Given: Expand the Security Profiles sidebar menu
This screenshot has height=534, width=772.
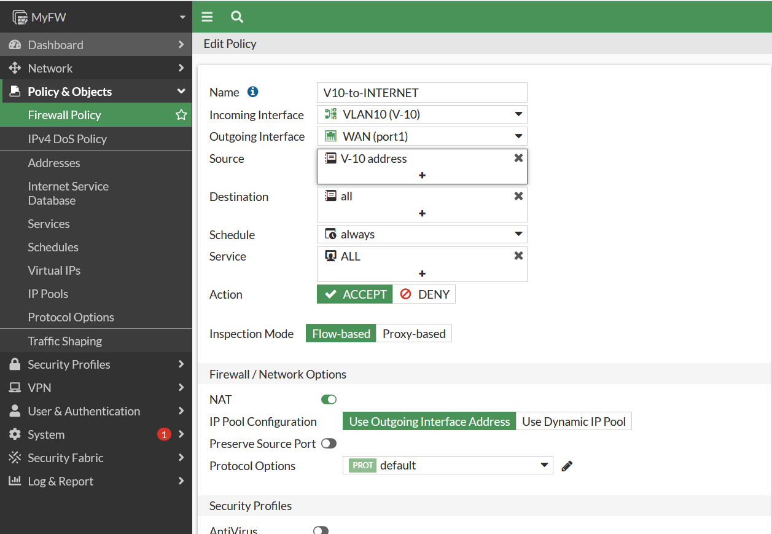Looking at the screenshot, I should coord(96,364).
